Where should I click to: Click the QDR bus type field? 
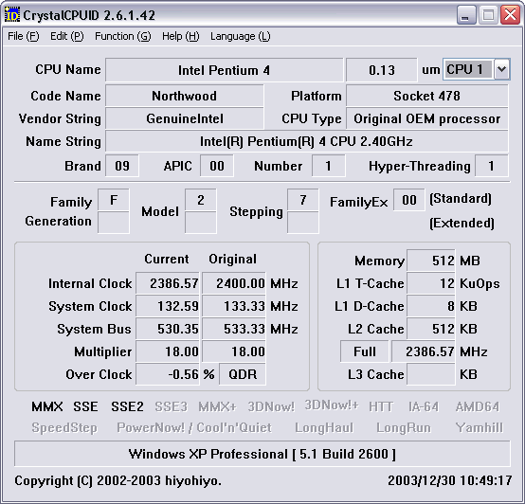(243, 374)
